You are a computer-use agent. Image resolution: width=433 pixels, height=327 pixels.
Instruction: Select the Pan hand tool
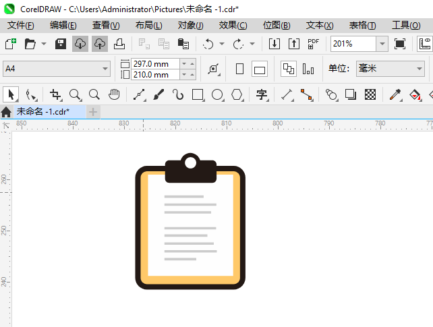coord(114,94)
